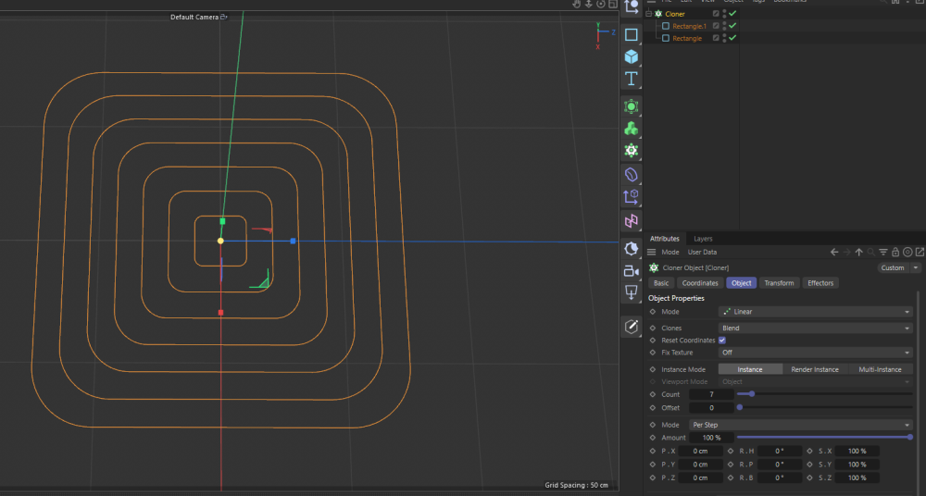Click the pen edit icon in the toolbar
Viewport: 926px width, 496px height.
[631, 327]
